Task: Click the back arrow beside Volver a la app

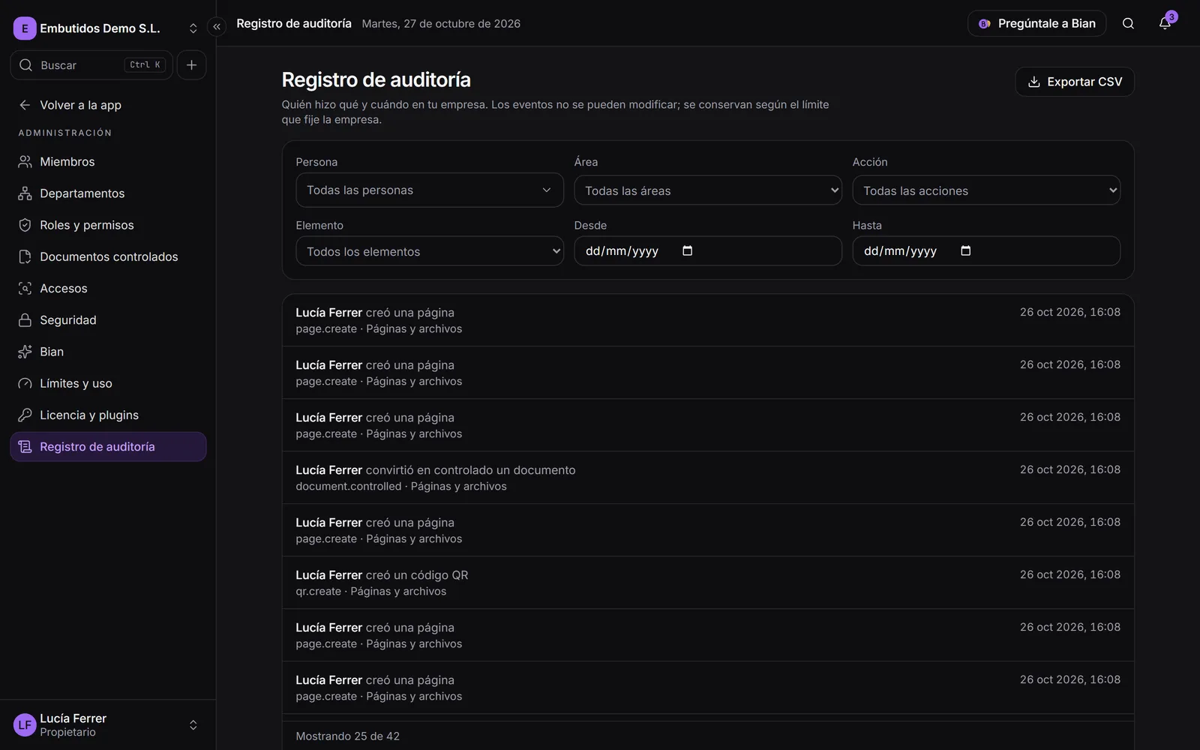Action: 25,105
